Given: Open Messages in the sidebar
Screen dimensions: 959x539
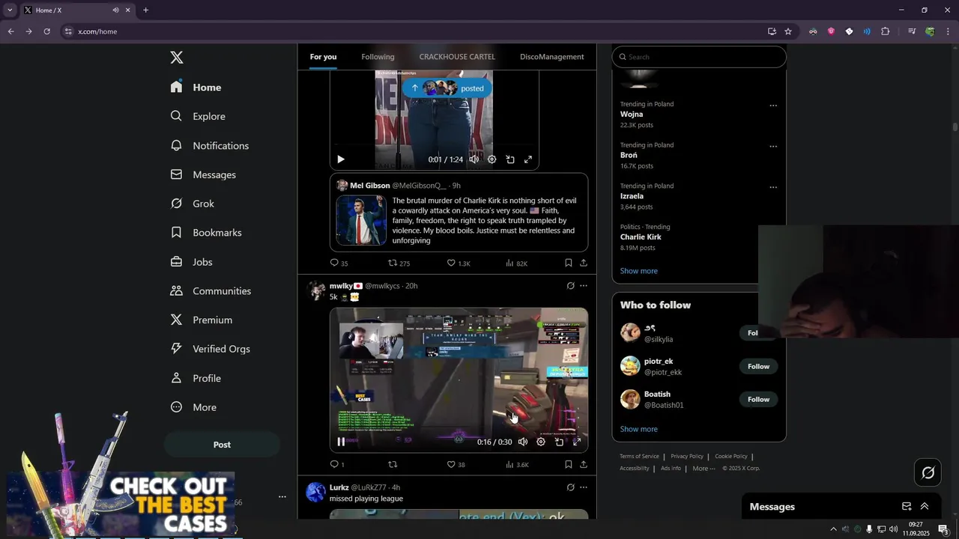Looking at the screenshot, I should pyautogui.click(x=203, y=174).
